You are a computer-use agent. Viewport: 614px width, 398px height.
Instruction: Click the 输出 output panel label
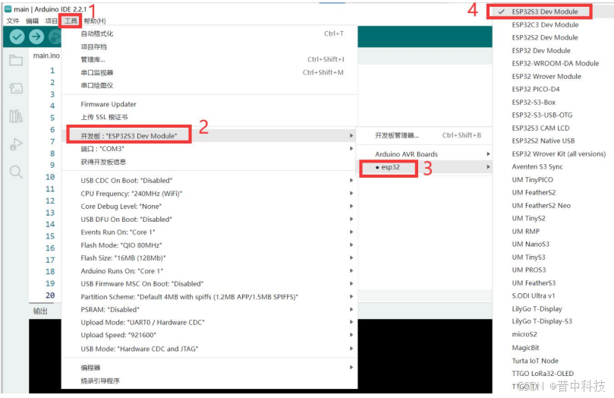click(x=40, y=311)
